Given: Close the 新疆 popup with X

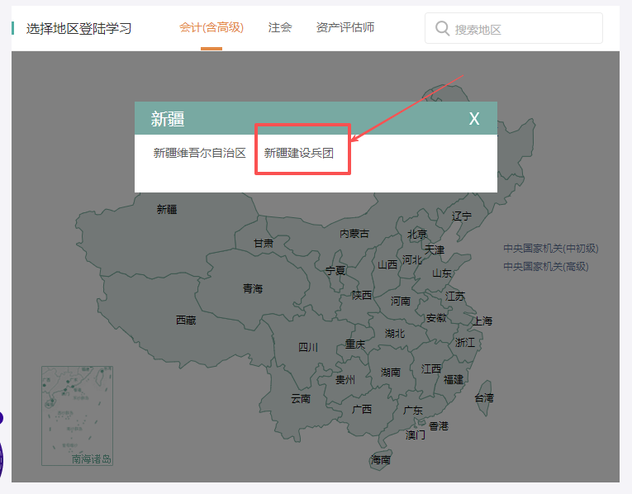Looking at the screenshot, I should (x=474, y=118).
